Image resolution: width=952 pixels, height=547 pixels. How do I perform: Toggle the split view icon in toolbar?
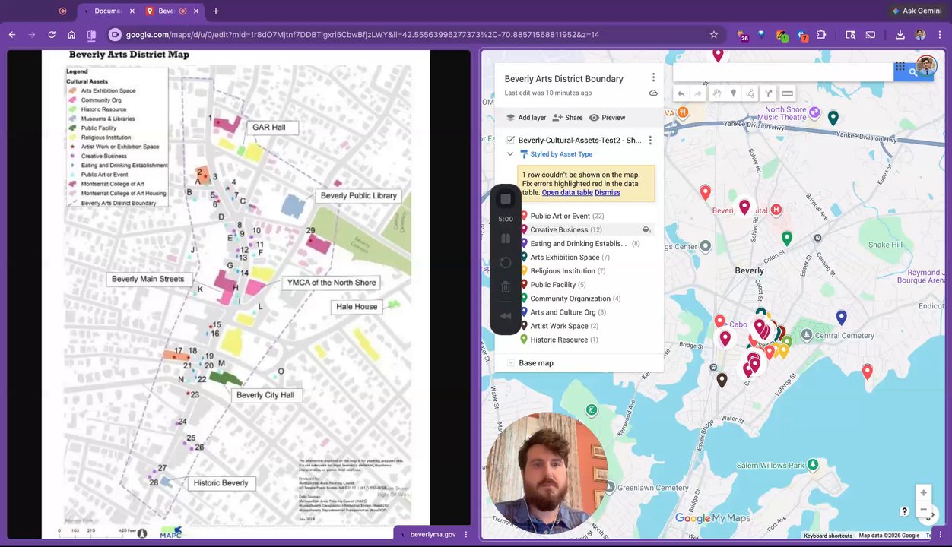pos(91,34)
